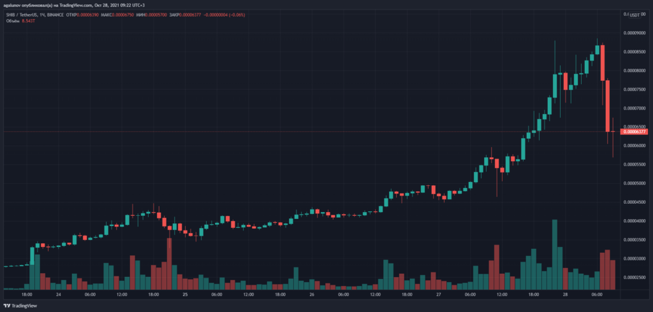Click the red current price tag 0.00006377
The width and height of the screenshot is (653, 312).
[x=635, y=132]
